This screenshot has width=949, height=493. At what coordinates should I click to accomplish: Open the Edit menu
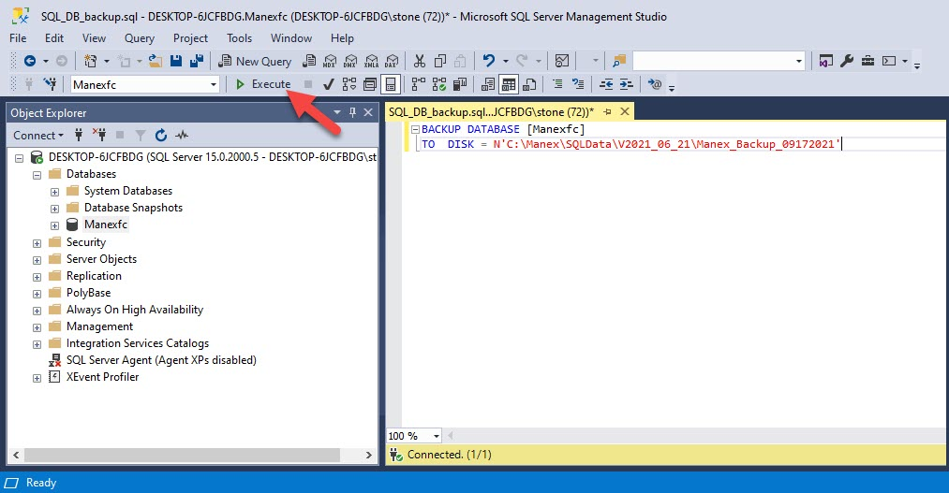click(53, 38)
